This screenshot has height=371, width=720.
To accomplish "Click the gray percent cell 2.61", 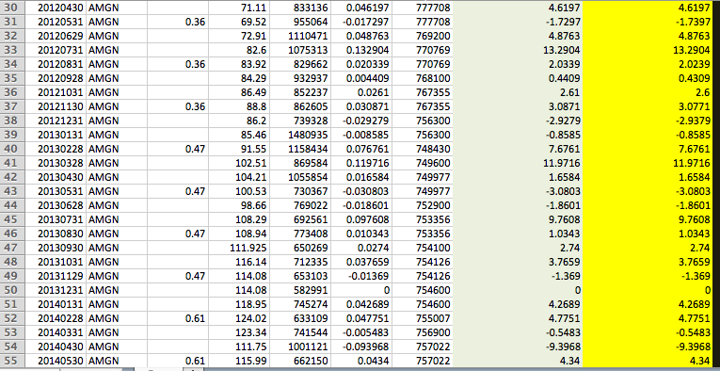I will [518, 92].
